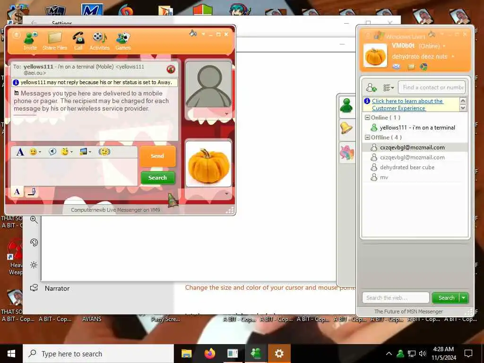Click the background picture icon
This screenshot has height=363, width=484.
(83, 152)
